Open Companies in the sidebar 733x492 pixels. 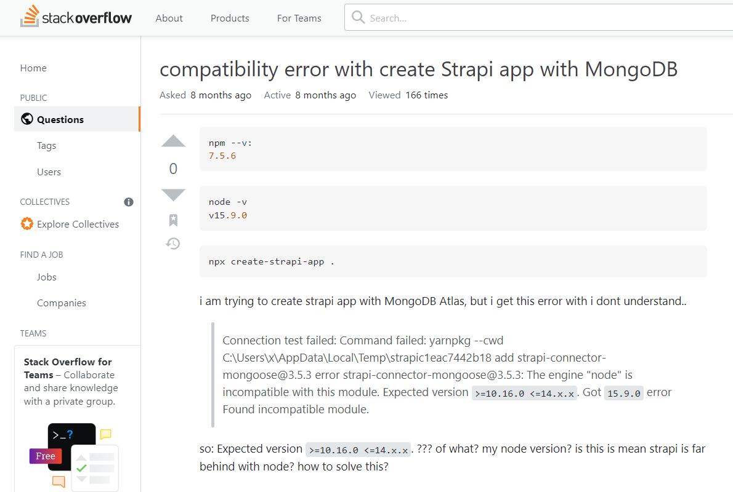(x=62, y=303)
